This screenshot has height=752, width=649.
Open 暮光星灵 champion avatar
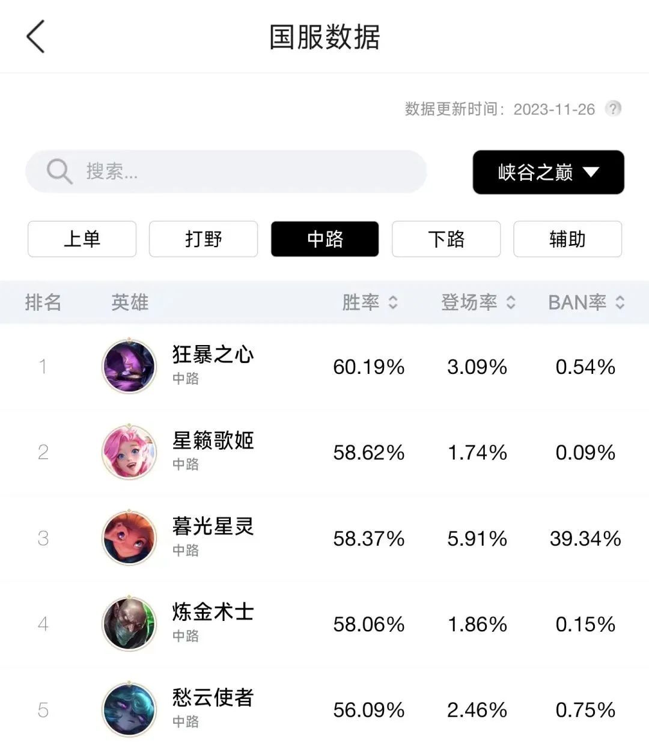click(x=129, y=538)
